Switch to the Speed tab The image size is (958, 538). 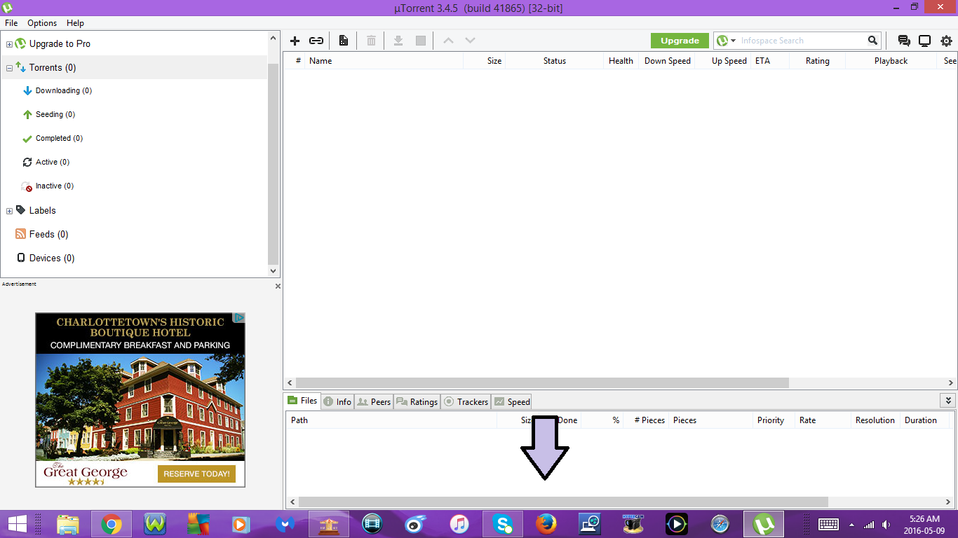click(x=512, y=401)
